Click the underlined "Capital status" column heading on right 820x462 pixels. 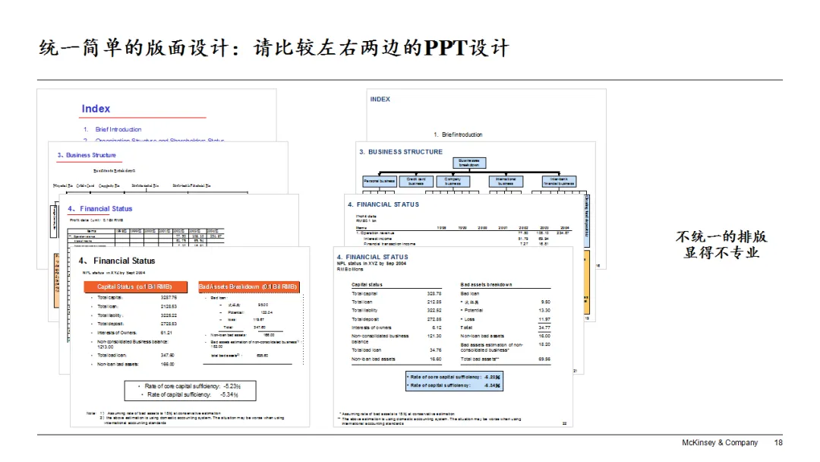367,285
